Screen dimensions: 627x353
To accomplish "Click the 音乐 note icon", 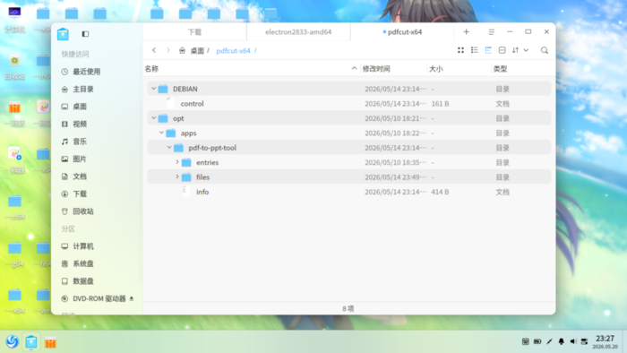I will tap(64, 142).
